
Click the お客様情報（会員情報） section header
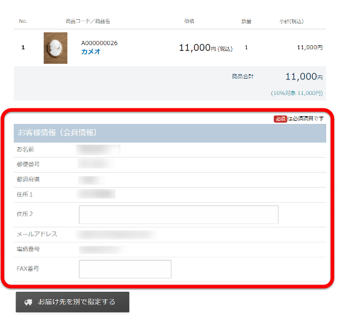(x=170, y=133)
